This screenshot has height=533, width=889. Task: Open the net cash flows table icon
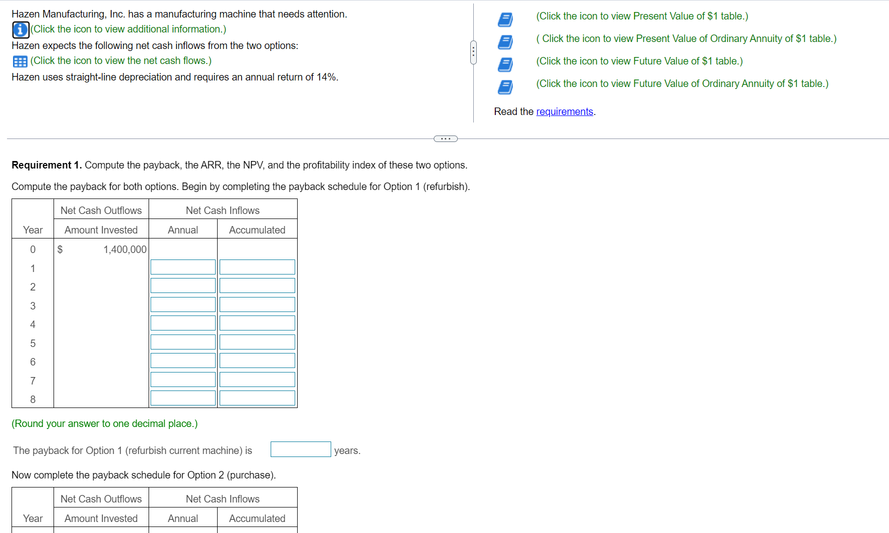click(x=20, y=61)
